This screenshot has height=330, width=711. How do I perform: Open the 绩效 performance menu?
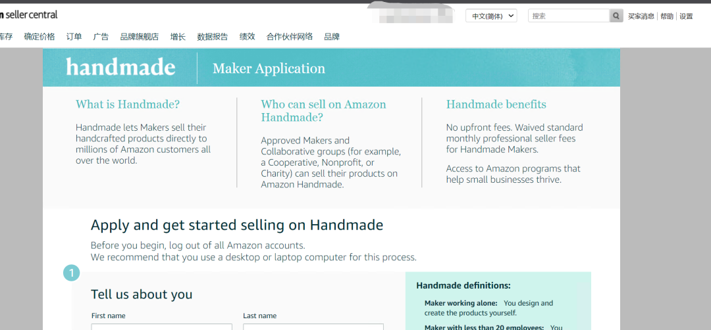(247, 37)
